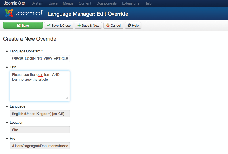Expand the Content dropdown menu
The image size is (228, 154).
[x=85, y=3]
